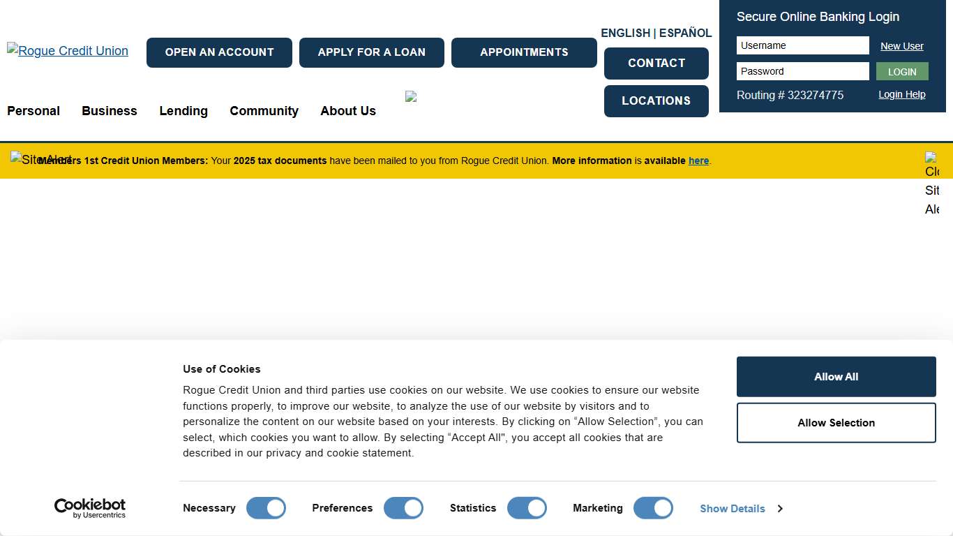This screenshot has height=536, width=953.
Task: Disable the Preferences cookies switch
Action: click(x=403, y=508)
